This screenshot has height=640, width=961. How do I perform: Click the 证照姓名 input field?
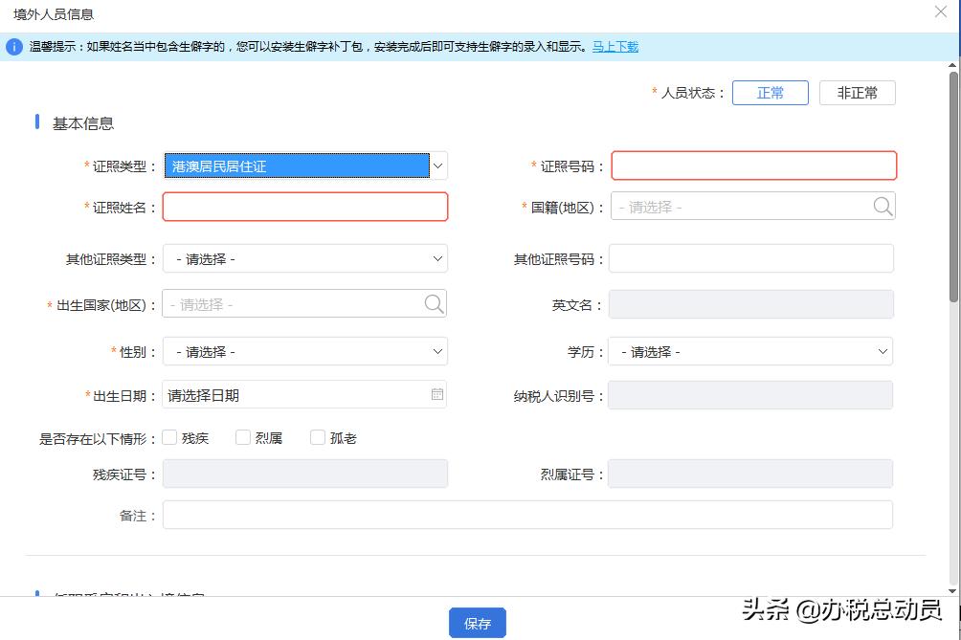click(x=304, y=207)
